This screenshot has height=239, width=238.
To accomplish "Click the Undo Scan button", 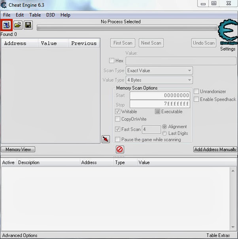I will pos(204,43).
